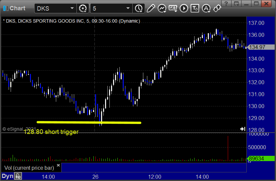Click the tall red volume spike bar
Image resolution: width=276 pixels, height=181 pixels.
click(228, 148)
